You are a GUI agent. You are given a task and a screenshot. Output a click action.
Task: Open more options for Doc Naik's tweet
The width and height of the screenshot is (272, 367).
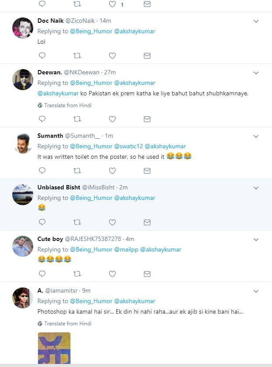pos(256,21)
